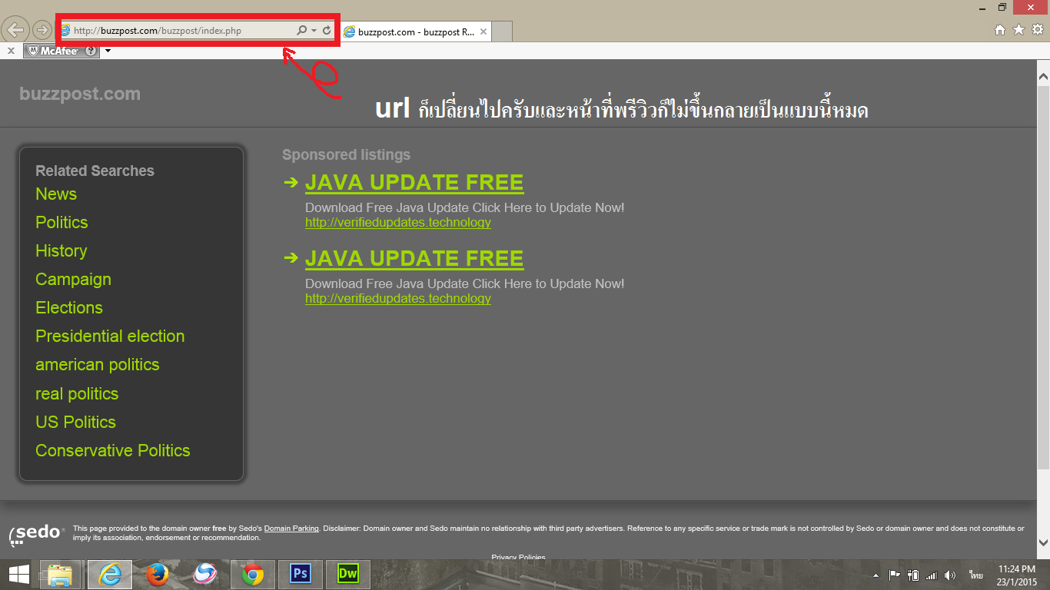The height and width of the screenshot is (590, 1050).
Task: Click the Restore window button
Action: 1002,7
